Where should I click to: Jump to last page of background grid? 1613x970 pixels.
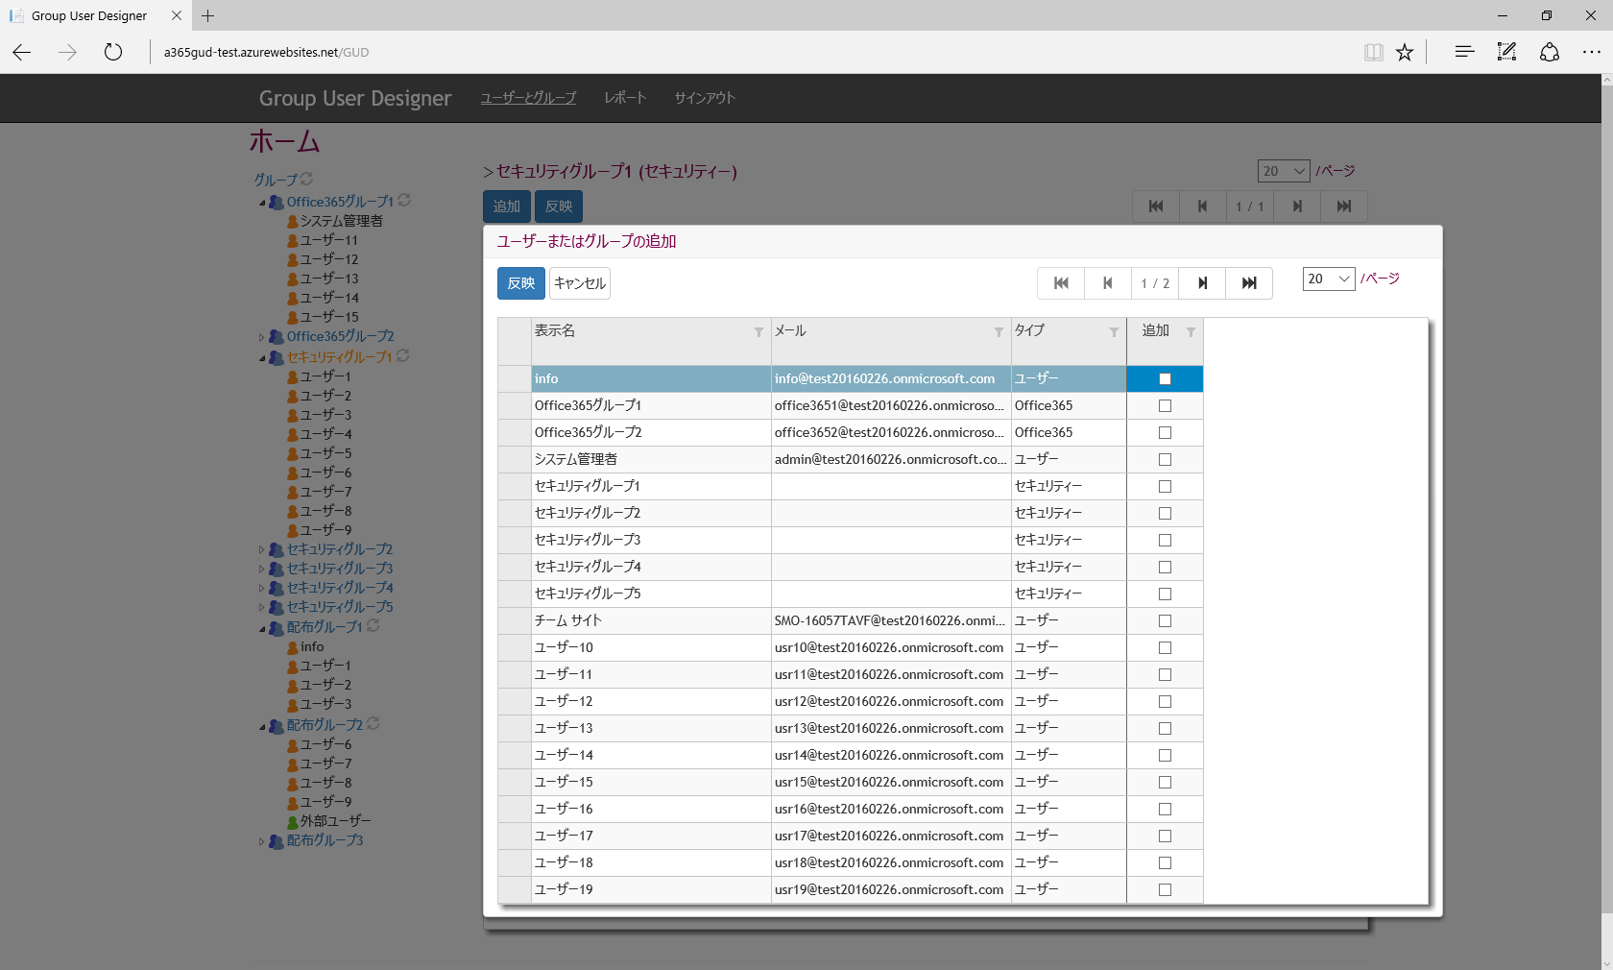tap(1344, 206)
